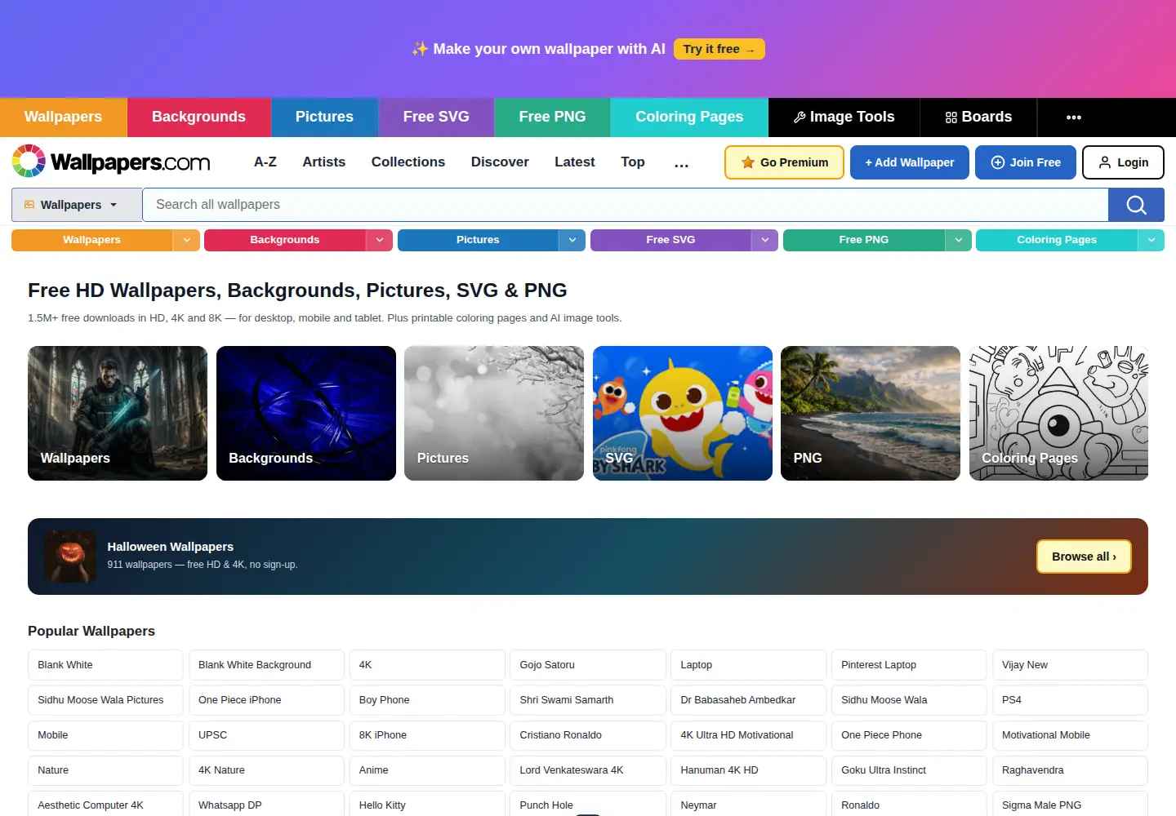The height and width of the screenshot is (816, 1176).
Task: Open the Wallpapers category thumbnail card
Action: click(x=118, y=413)
